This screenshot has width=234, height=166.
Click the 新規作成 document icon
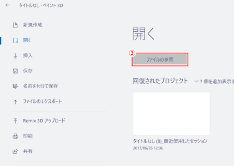point(15,25)
